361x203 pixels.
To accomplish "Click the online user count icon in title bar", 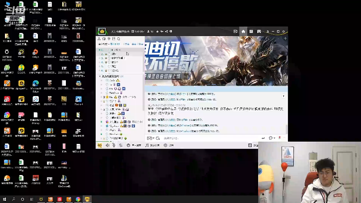I will [148, 32].
